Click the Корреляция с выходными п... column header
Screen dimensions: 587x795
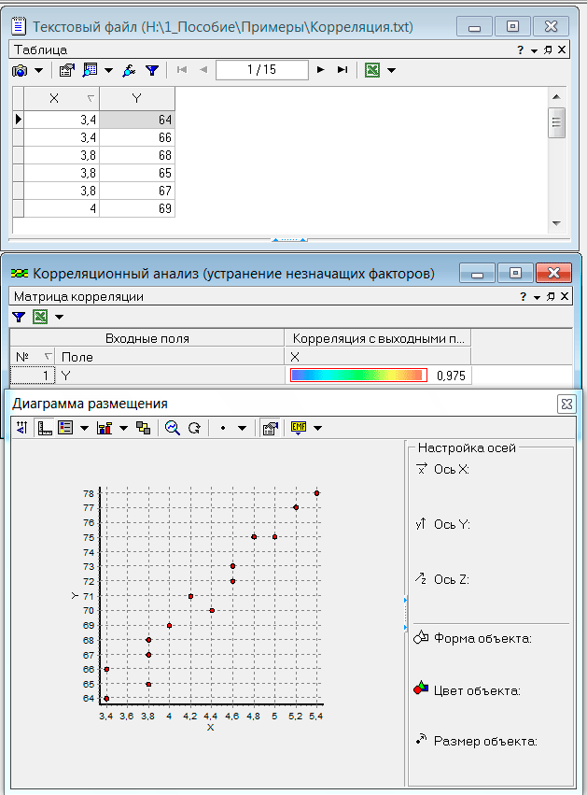point(378,338)
